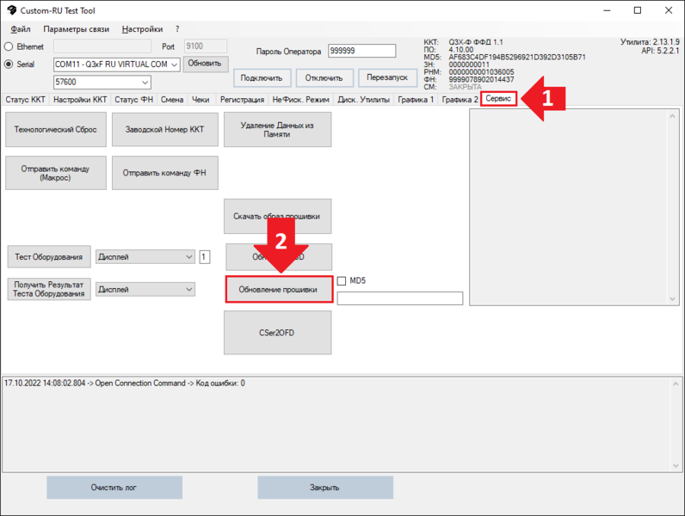Image resolution: width=685 pixels, height=516 pixels.
Task: Go to the Графика 1 tab
Action: (x=415, y=100)
